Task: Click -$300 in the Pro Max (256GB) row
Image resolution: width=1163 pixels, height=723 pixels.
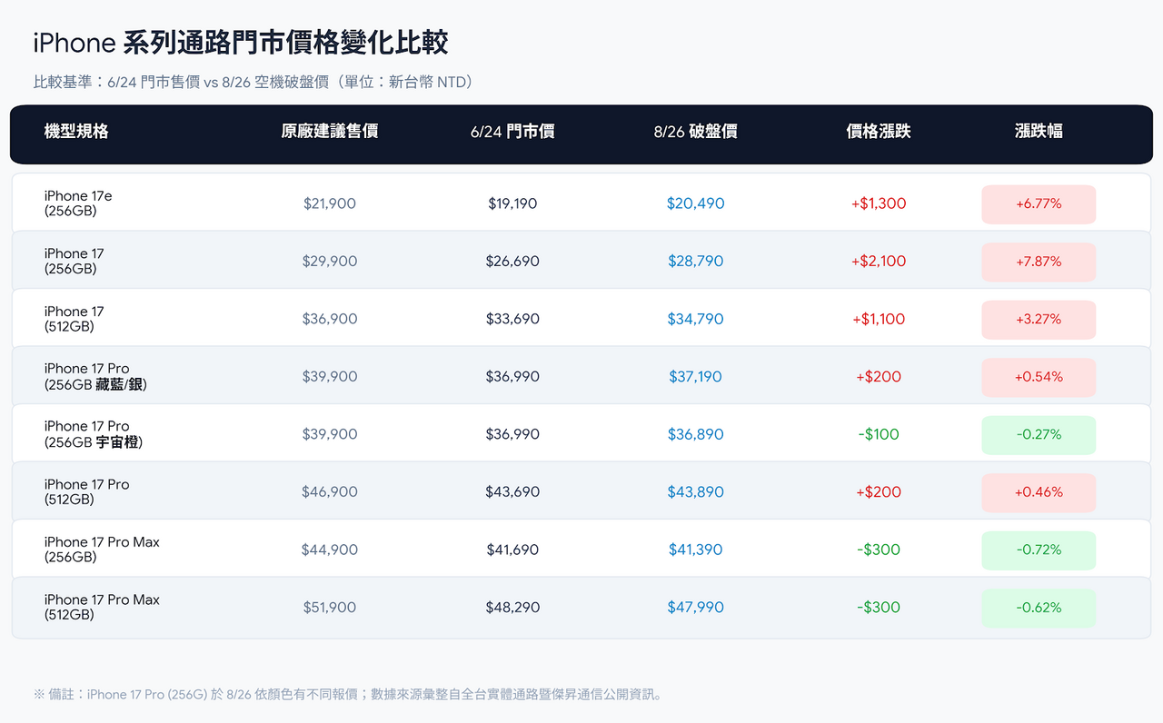Action: pos(879,550)
